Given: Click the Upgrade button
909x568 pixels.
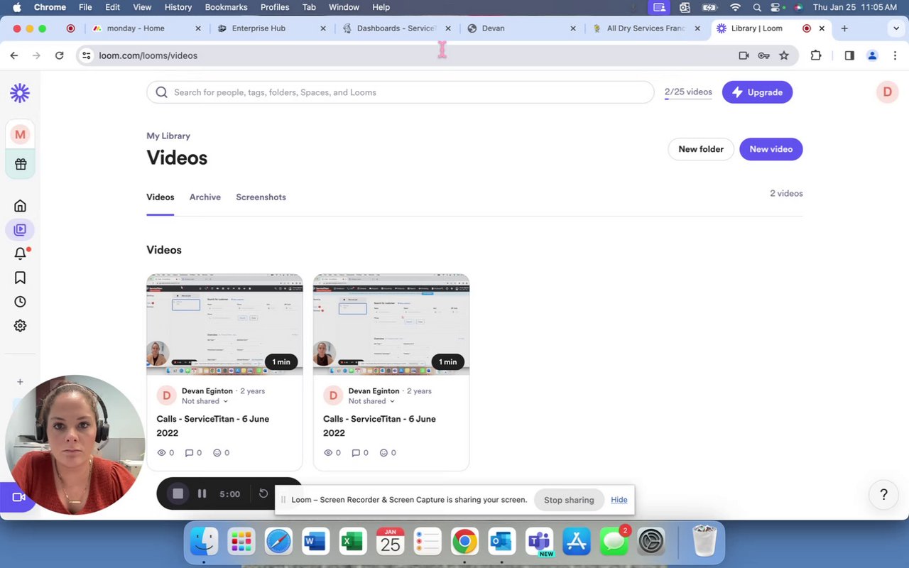Looking at the screenshot, I should pos(757,92).
